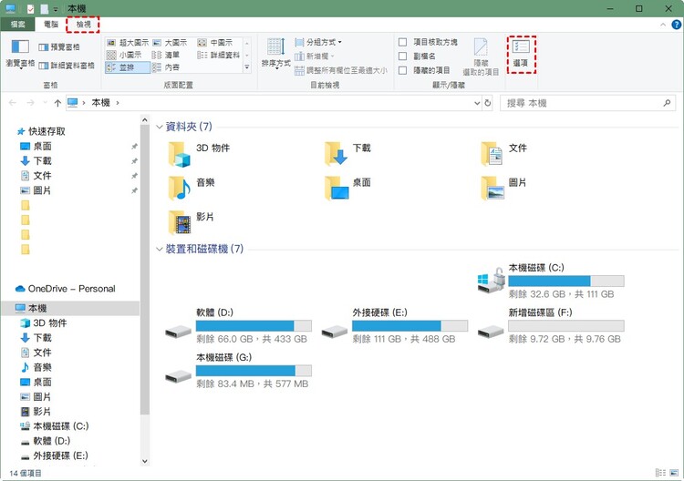
Task: Click chevron after 本機 in address path
Action: click(x=118, y=103)
